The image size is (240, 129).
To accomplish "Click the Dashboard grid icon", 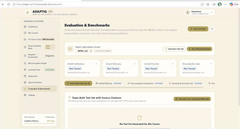I will pyautogui.click(x=25, y=27).
